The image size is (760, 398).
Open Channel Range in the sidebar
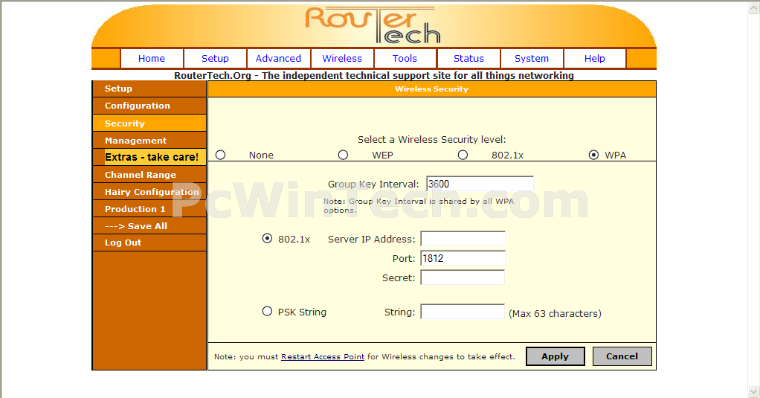[x=141, y=175]
